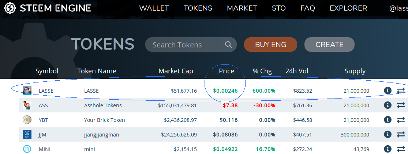Open info icon for JJM token
The height and width of the screenshot is (154, 408).
(388, 134)
